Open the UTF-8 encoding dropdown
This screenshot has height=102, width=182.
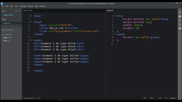tap(152, 98)
